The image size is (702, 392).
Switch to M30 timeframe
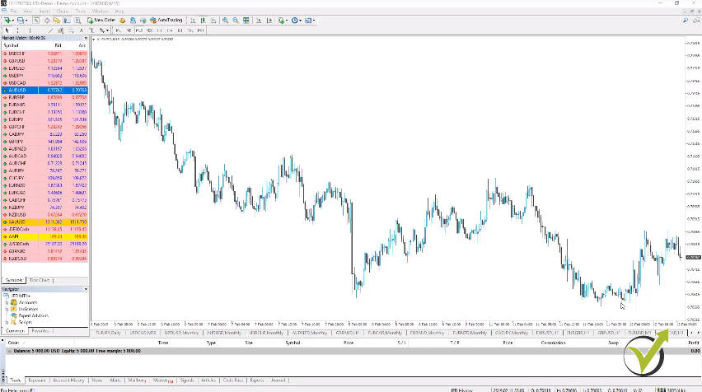149,30
